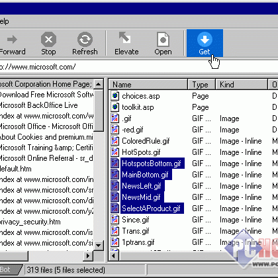278x278 pixels.
Task: Select Microsoft Online Referral tree entry
Action: tap(46, 158)
